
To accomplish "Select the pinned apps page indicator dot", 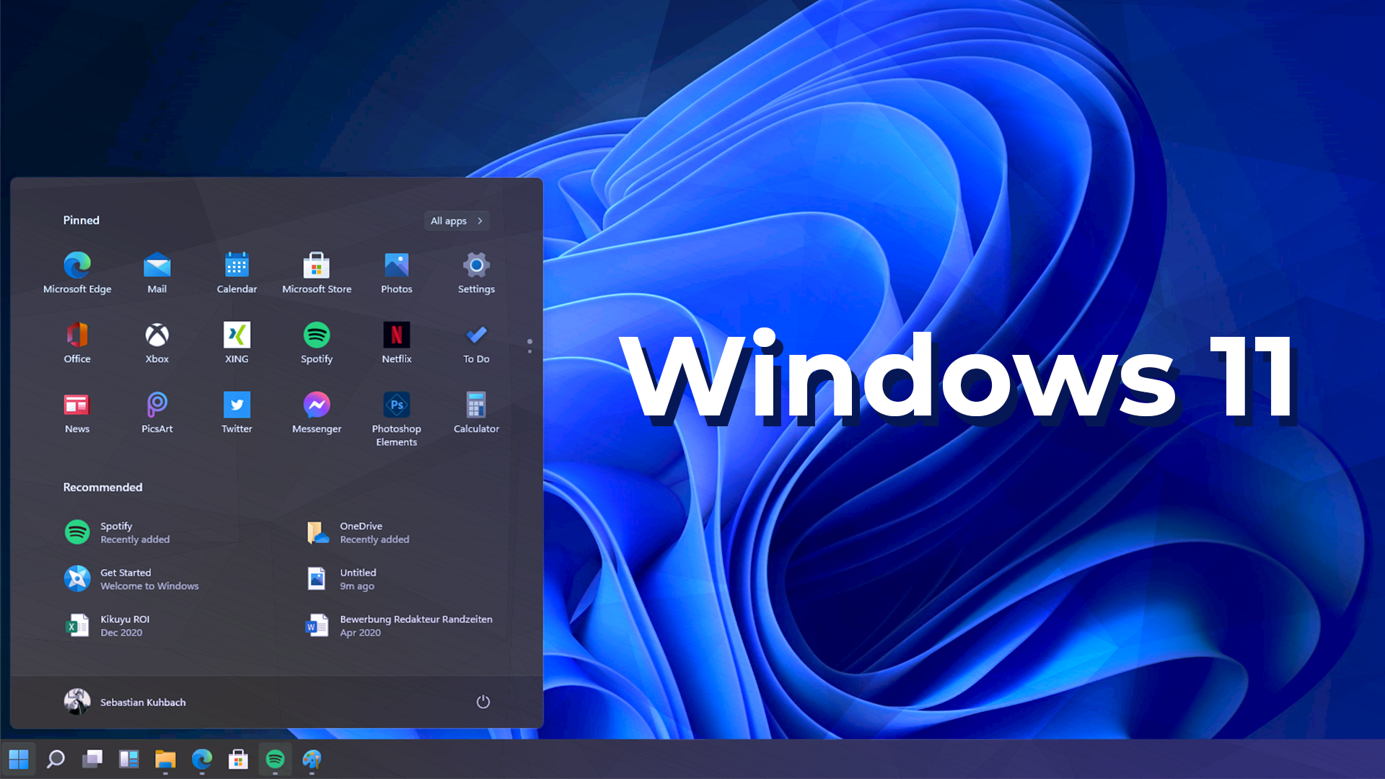I will coord(529,343).
